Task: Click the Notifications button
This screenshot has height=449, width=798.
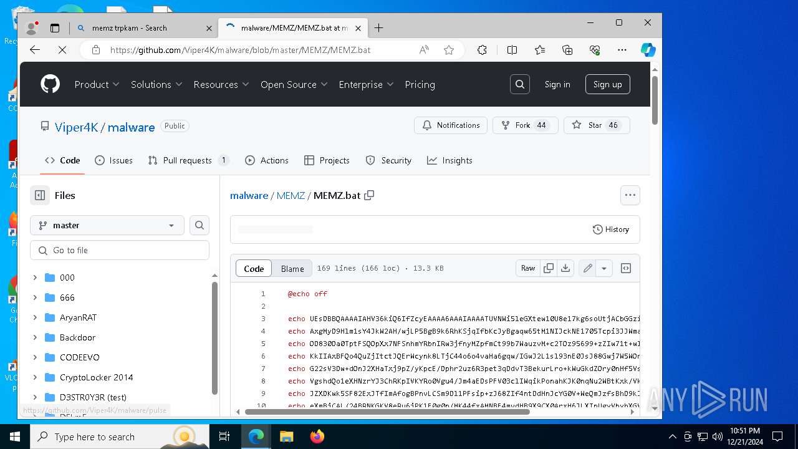Action: pos(451,125)
